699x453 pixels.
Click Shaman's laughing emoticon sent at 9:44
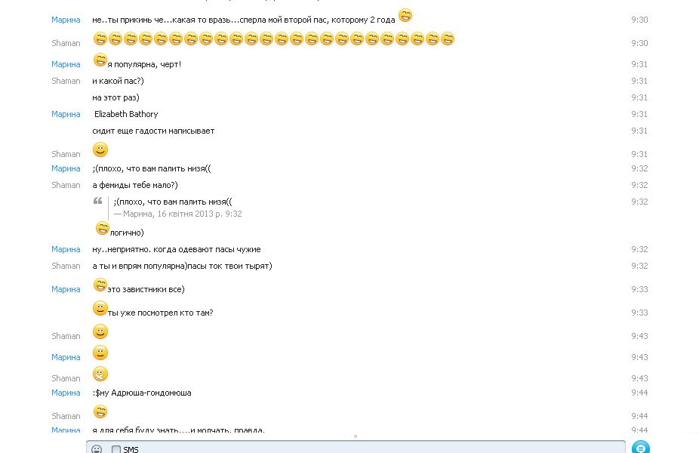[100, 411]
